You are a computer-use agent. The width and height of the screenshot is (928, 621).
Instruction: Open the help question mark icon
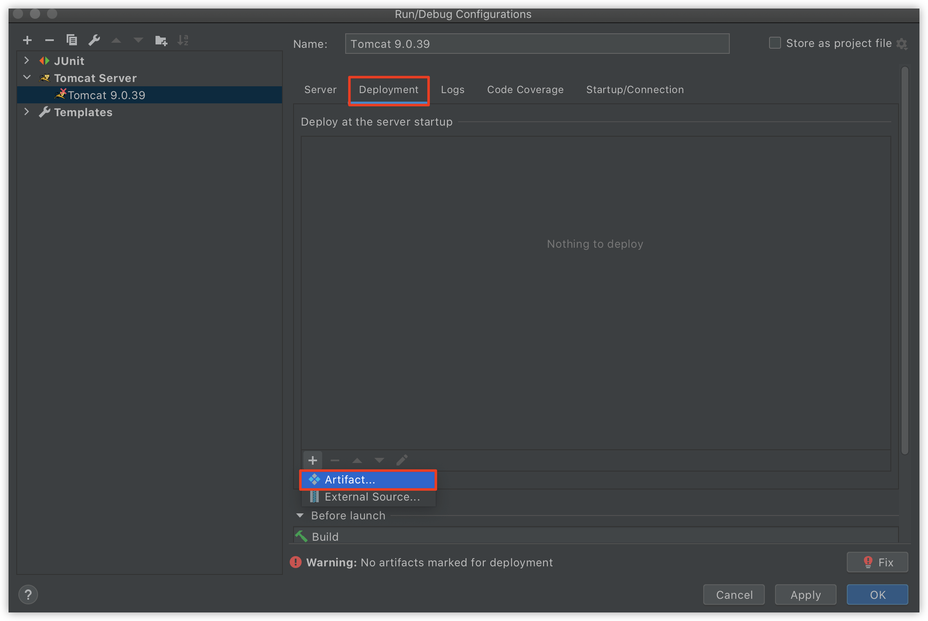[x=28, y=594]
